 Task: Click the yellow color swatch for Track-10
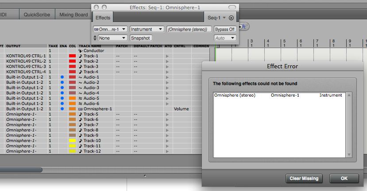coord(72,141)
